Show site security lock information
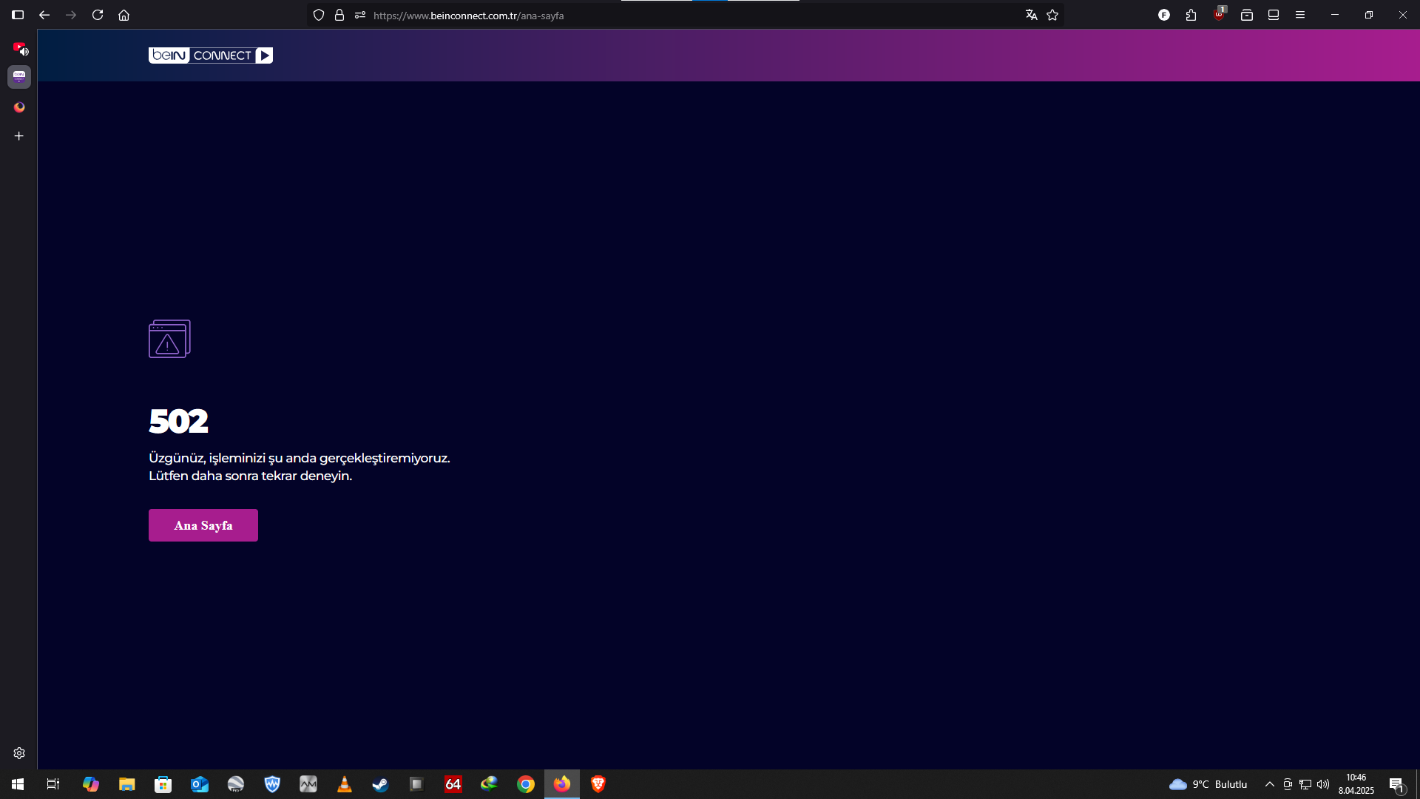Viewport: 1420px width, 799px height. (x=339, y=15)
